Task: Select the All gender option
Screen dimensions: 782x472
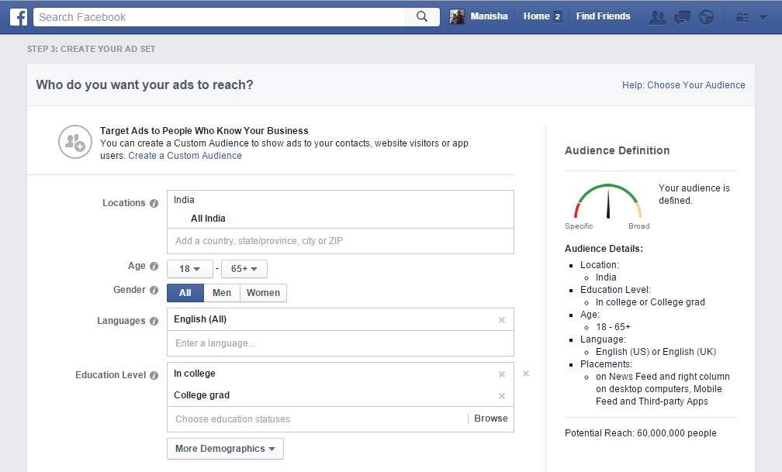Action: 185,293
